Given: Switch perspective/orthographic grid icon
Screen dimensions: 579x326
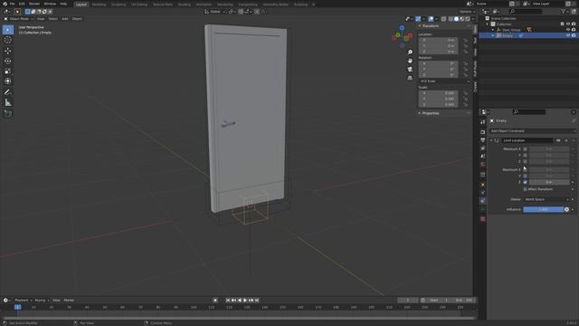Looking at the screenshot, I should click(x=410, y=78).
